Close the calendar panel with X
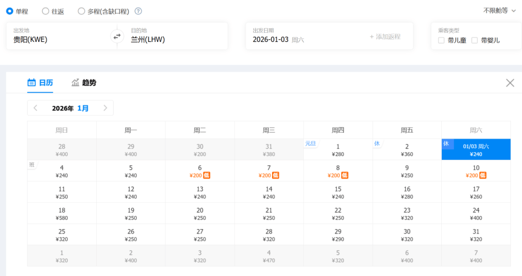The height and width of the screenshot is (276, 522). 510,83
